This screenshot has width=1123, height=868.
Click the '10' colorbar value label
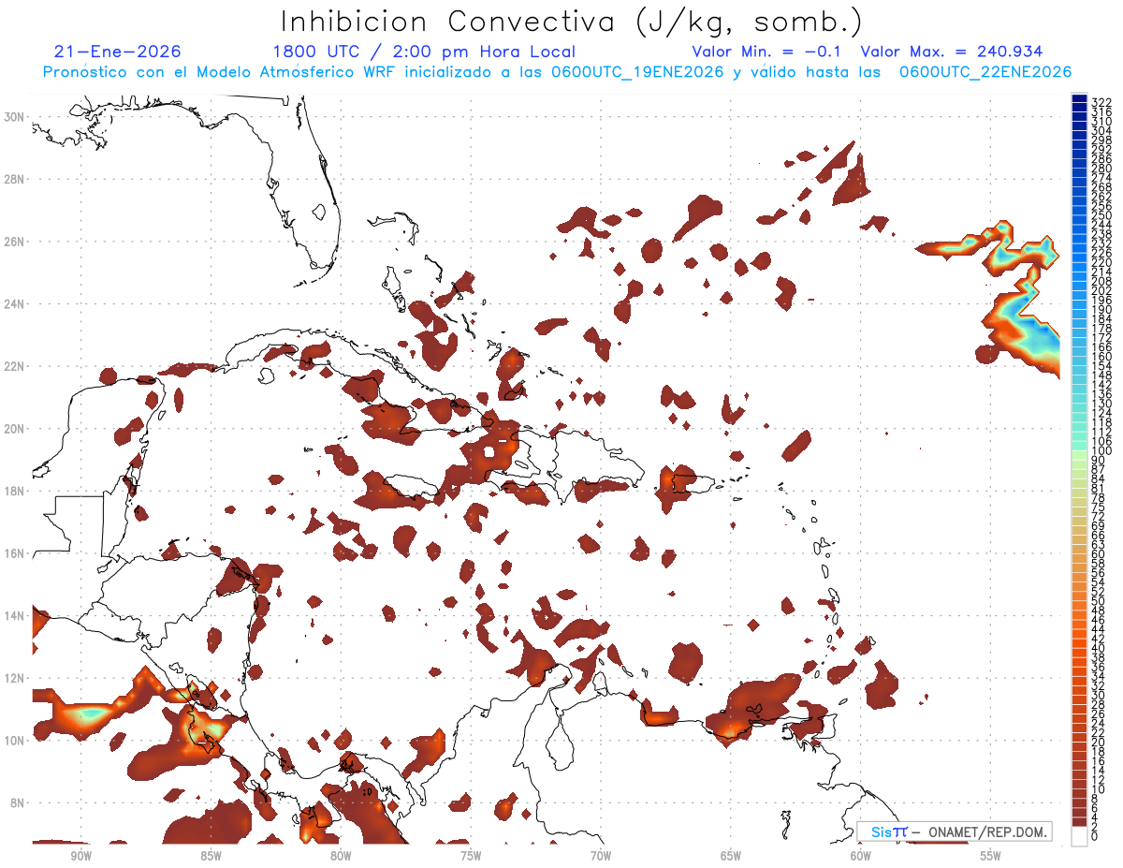(1099, 789)
